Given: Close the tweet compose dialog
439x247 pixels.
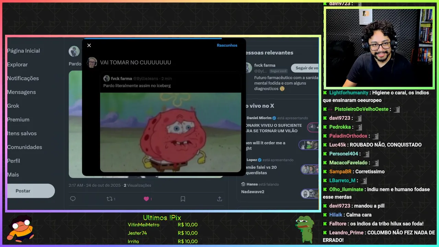Looking at the screenshot, I should (89, 45).
